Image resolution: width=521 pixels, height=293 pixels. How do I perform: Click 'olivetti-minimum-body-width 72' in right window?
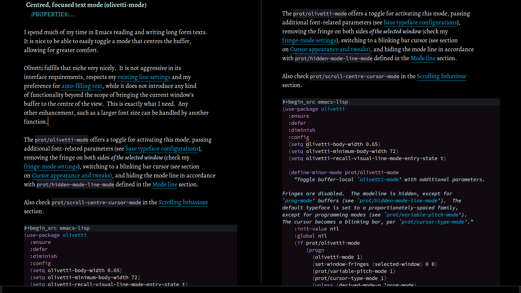pyautogui.click(x=351, y=151)
